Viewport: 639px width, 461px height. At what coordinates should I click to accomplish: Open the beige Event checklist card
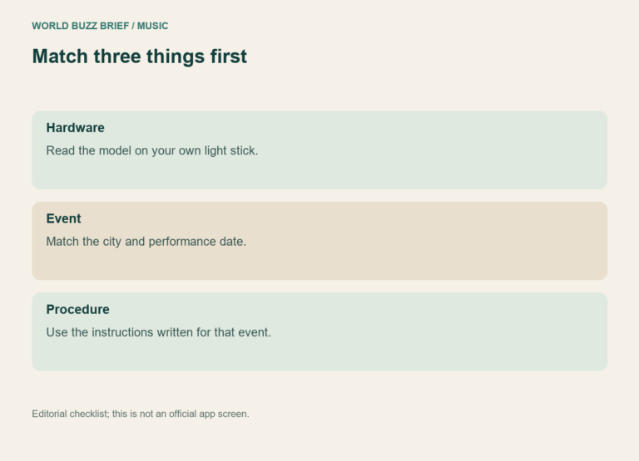click(319, 241)
